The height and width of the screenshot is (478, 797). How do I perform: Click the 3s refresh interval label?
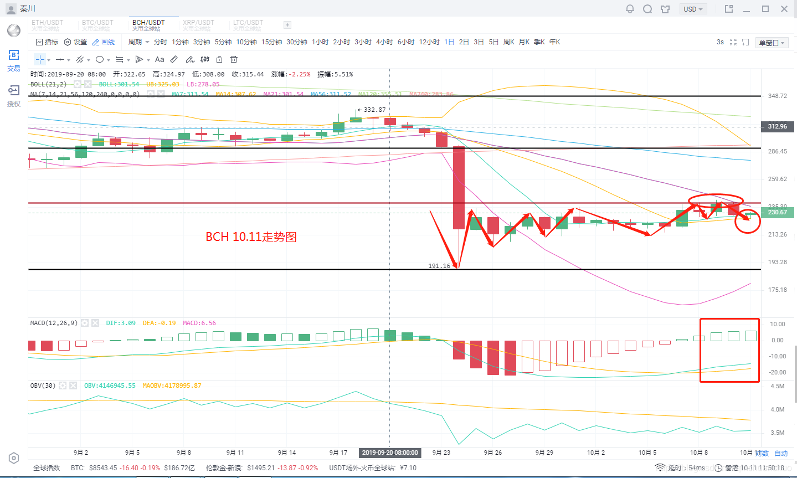(x=720, y=42)
